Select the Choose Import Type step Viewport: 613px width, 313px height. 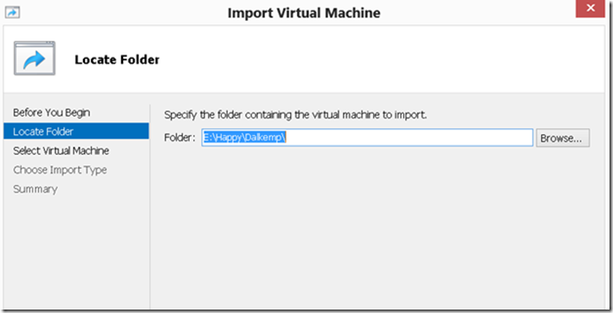point(60,169)
